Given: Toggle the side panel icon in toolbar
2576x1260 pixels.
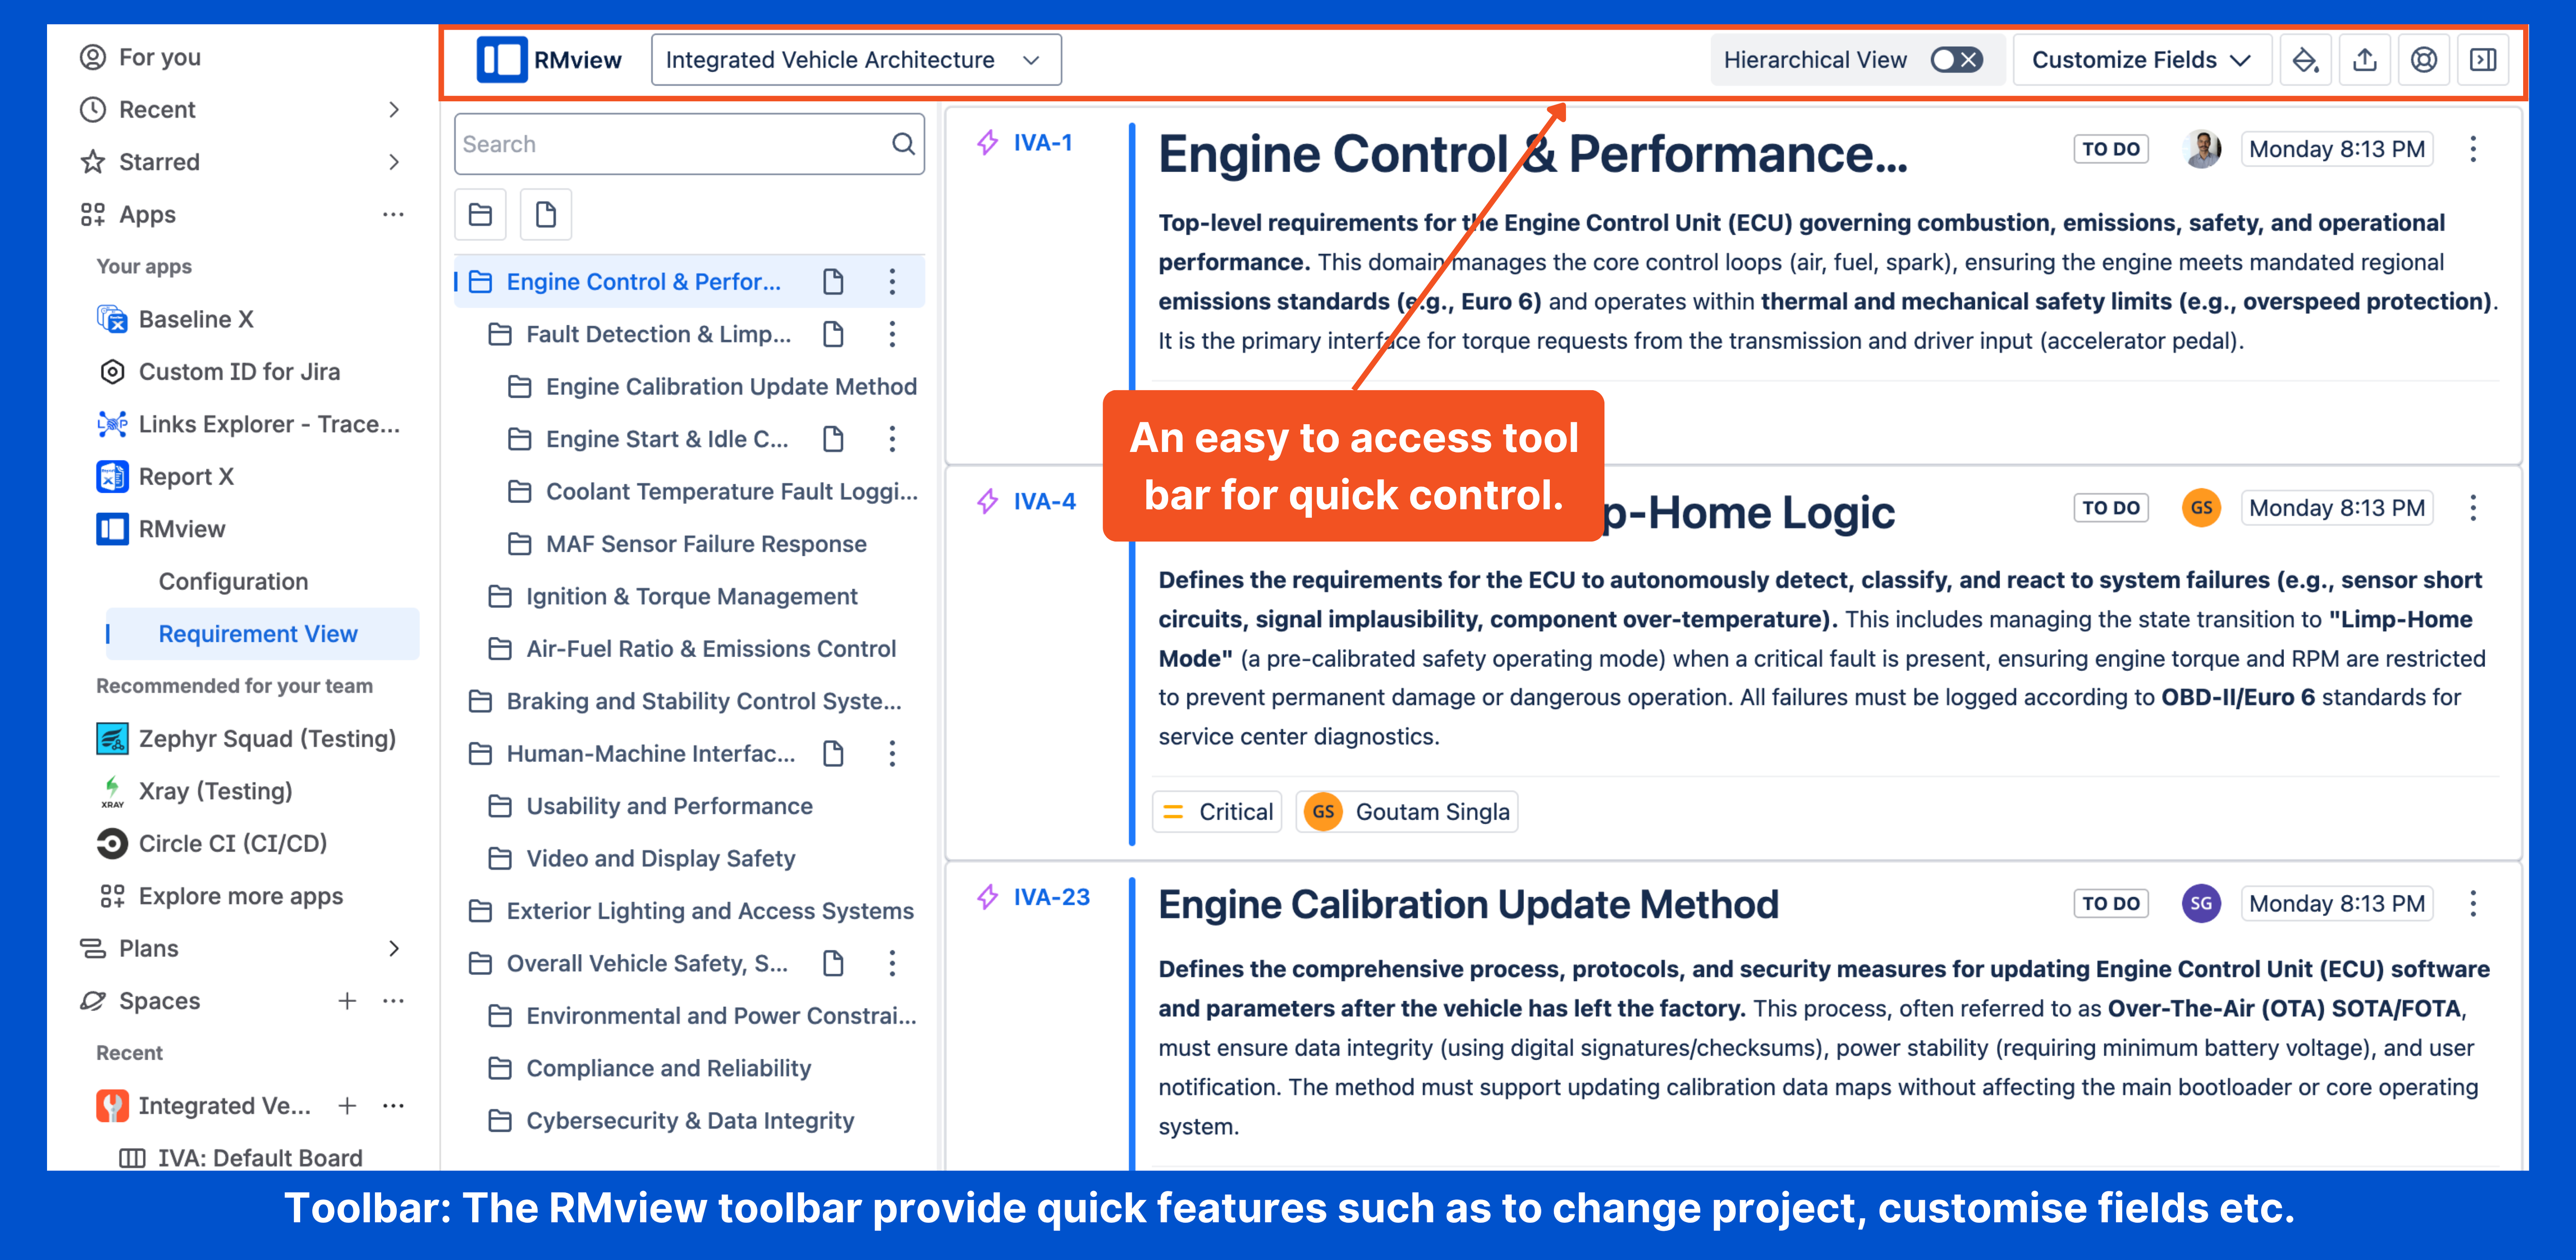Looking at the screenshot, I should tap(2483, 60).
